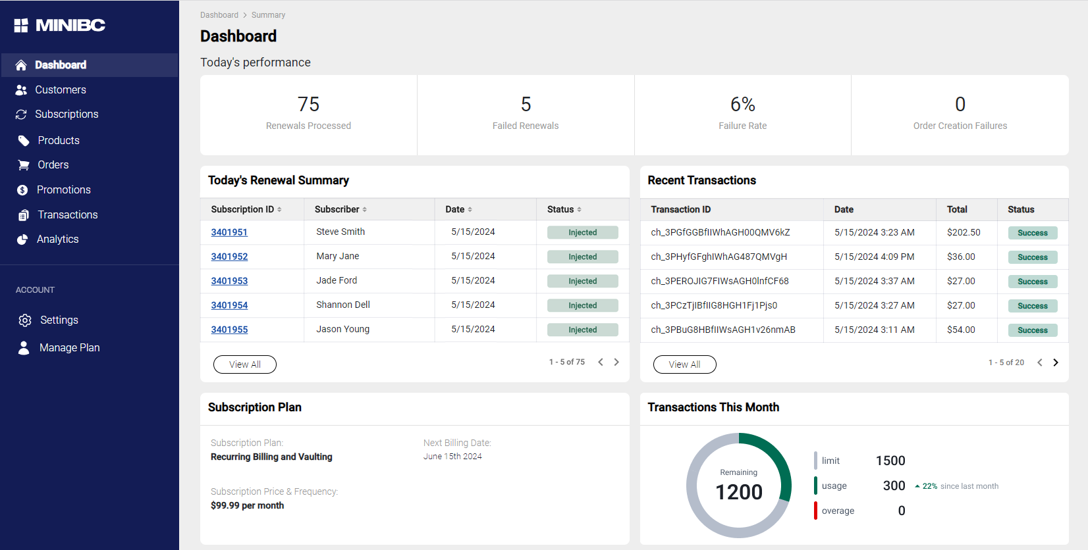Click the Products tag icon
This screenshot has height=550, width=1088.
click(x=24, y=141)
